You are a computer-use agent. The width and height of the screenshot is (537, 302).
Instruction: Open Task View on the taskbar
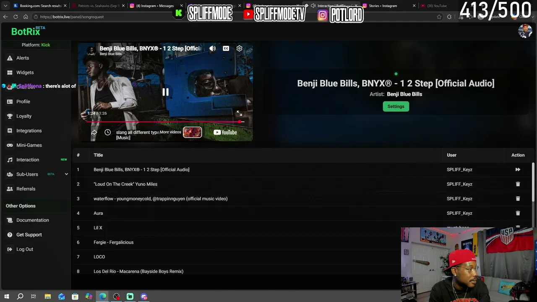pos(34,297)
